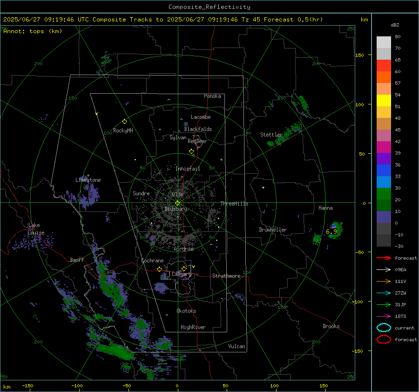419x392 pixels.
Task: Click the Brooks label
Action: coord(331,326)
